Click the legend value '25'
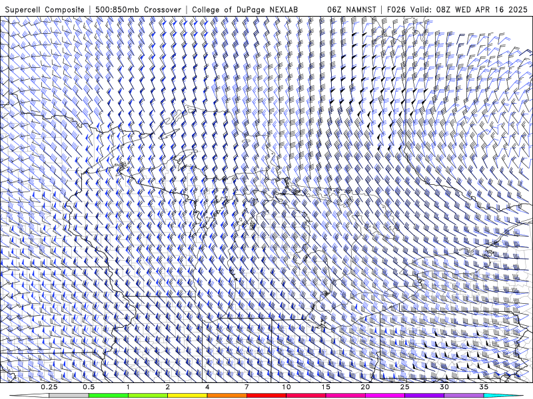Screen dimensions: 533x399 404,387
